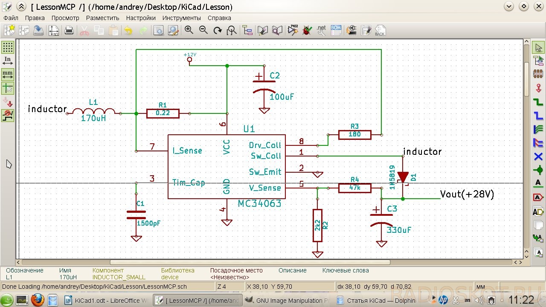Run the electrical rules check (ladybug) icon
546x307 pixels.
[306, 30]
